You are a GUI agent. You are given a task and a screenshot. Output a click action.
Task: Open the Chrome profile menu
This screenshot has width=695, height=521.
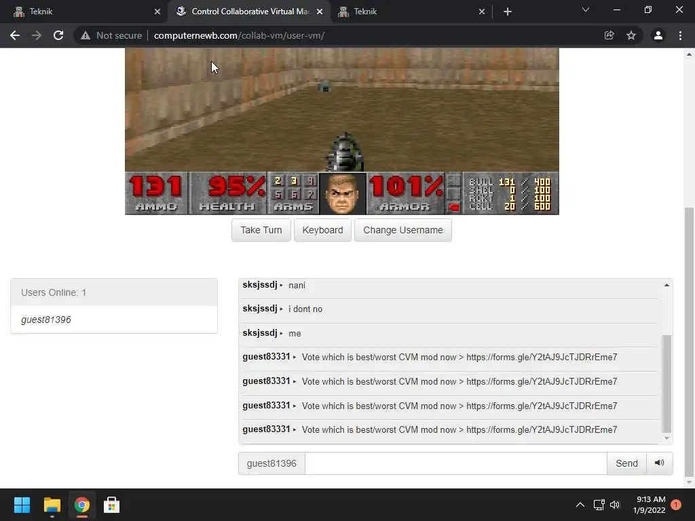click(x=658, y=35)
